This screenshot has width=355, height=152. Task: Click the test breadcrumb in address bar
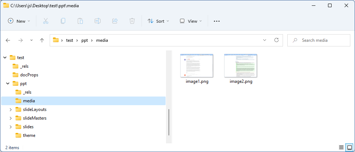pyautogui.click(x=69, y=40)
